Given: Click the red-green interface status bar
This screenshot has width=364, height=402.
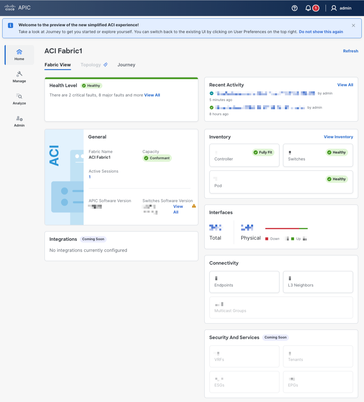Looking at the screenshot, I should point(286,228).
